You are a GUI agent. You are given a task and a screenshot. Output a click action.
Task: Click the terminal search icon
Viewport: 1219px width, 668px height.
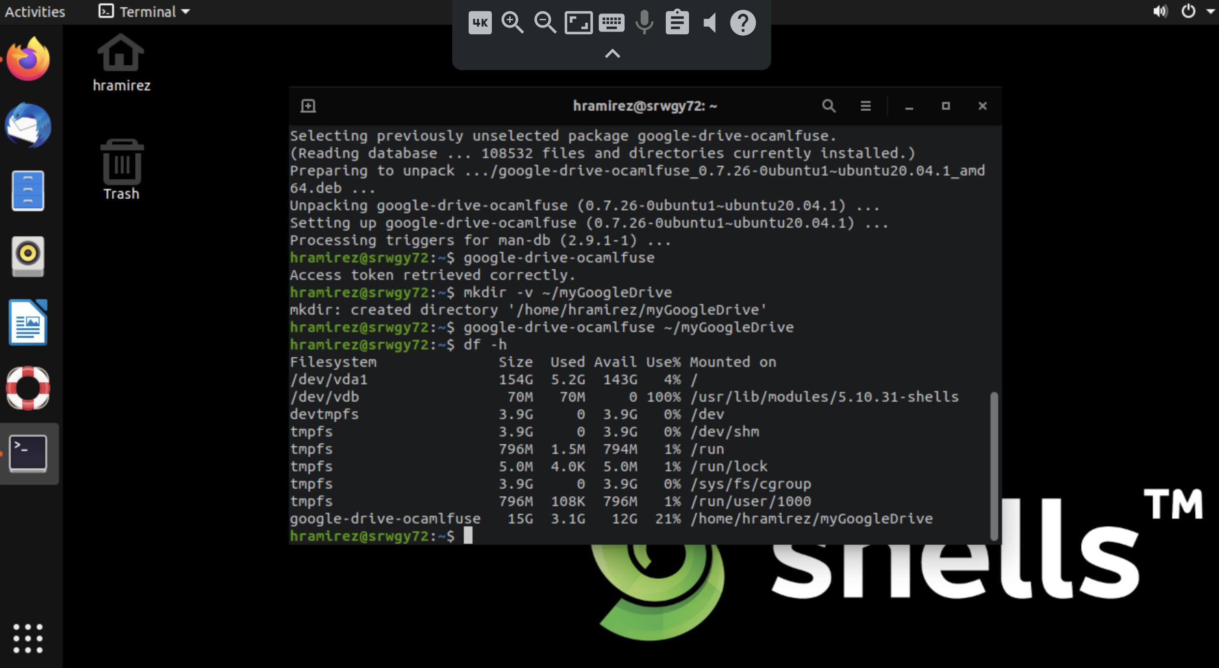tap(829, 106)
